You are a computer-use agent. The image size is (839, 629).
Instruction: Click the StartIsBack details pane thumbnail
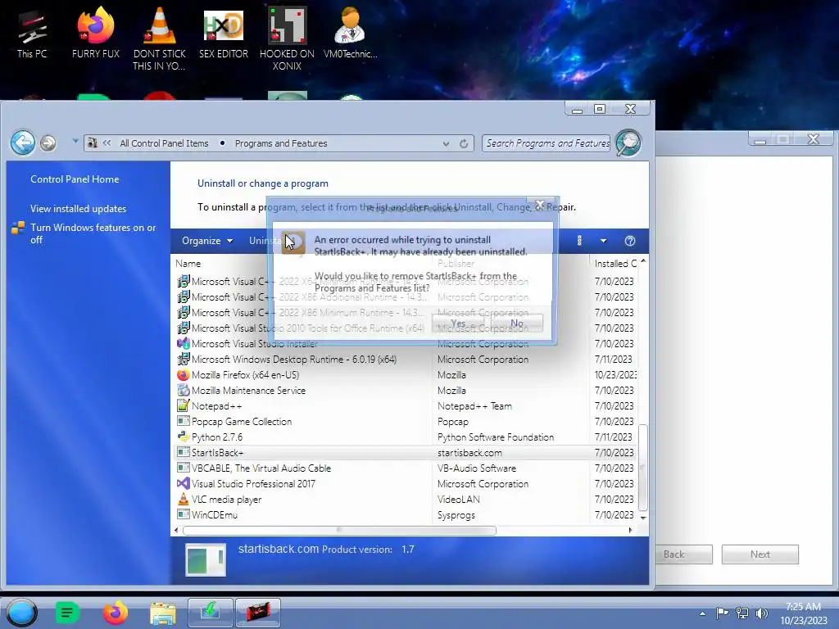point(206,560)
